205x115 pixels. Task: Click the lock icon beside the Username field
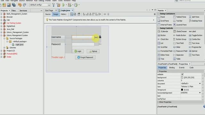tap(100, 37)
